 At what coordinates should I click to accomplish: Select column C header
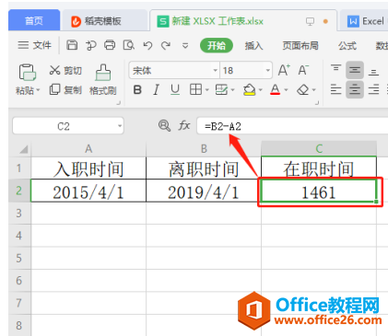coord(319,149)
